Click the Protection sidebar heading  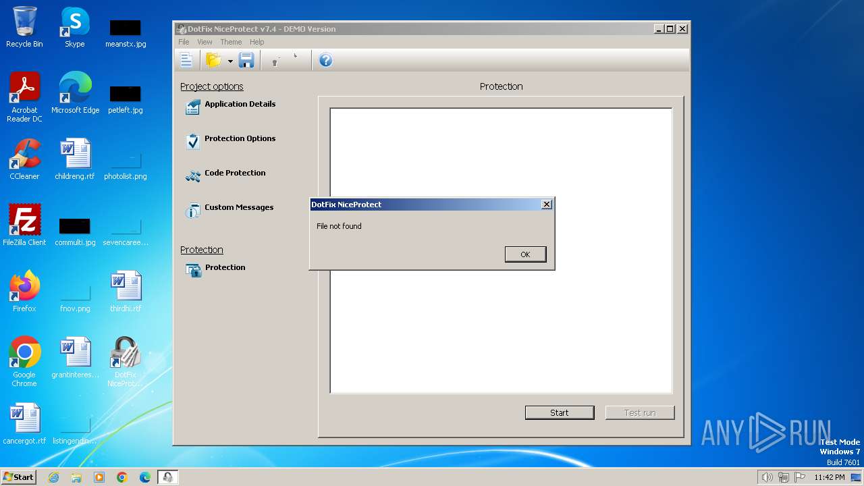click(202, 250)
